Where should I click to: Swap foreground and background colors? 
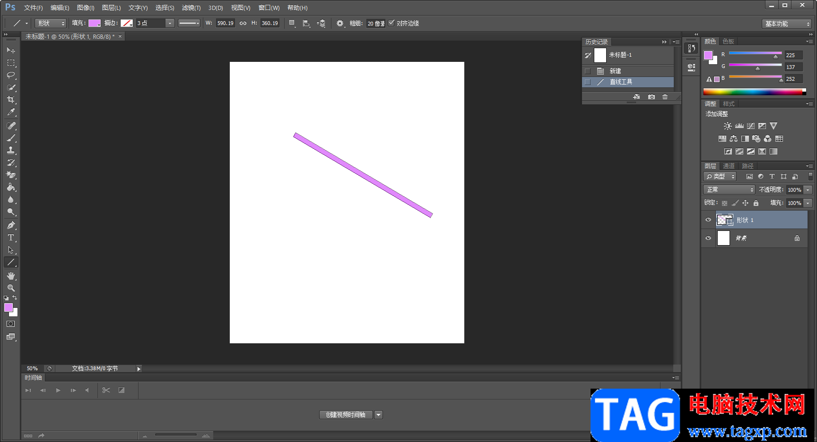(x=15, y=298)
